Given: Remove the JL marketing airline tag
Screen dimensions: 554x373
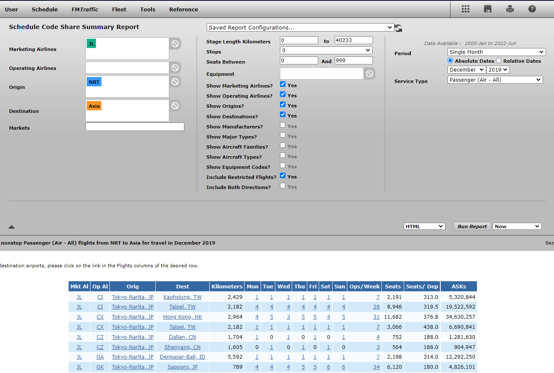Looking at the screenshot, I should pyautogui.click(x=91, y=43).
